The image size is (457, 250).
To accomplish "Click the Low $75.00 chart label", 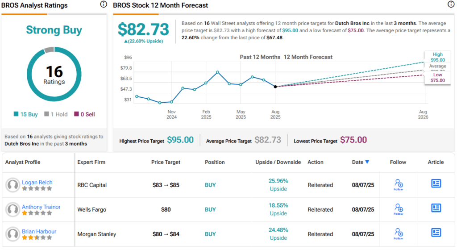I will point(438,78).
